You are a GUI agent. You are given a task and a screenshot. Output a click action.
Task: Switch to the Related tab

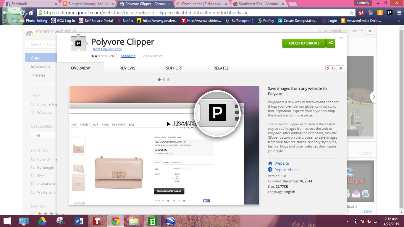click(222, 68)
